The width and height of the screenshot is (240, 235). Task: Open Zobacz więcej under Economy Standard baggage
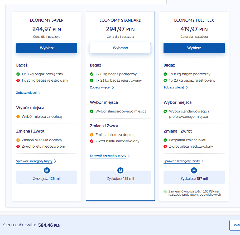click(100, 87)
